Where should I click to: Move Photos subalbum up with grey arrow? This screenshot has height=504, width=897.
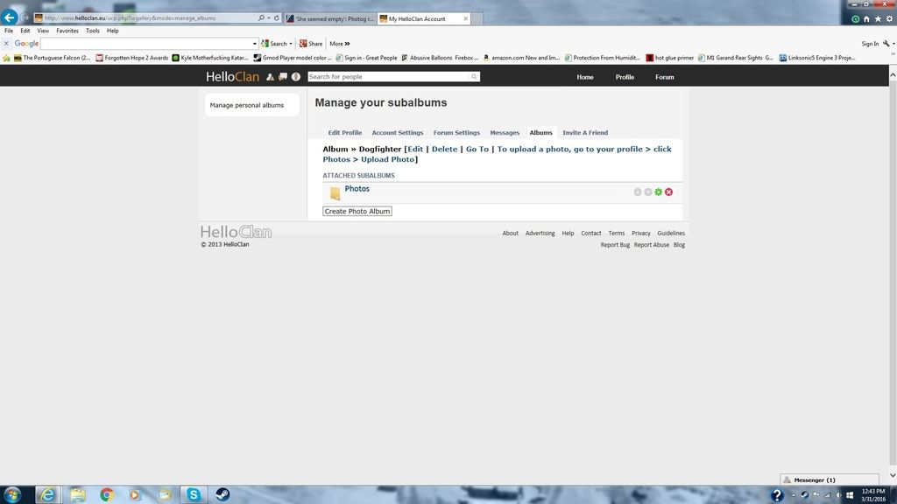[x=638, y=192]
